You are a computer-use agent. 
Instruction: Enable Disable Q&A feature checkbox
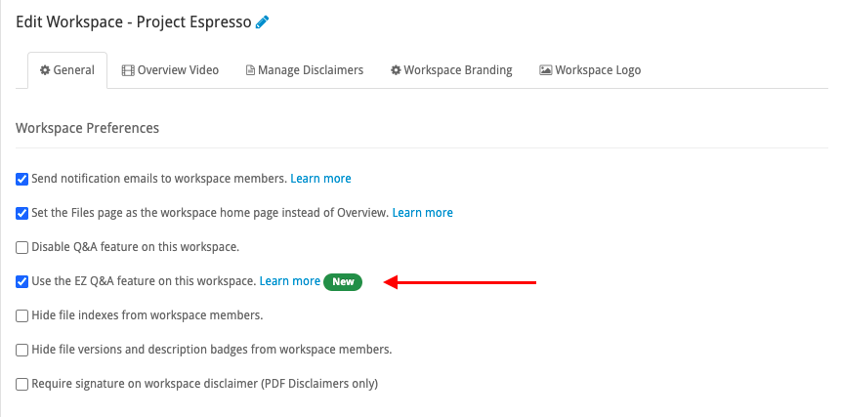click(x=21, y=247)
